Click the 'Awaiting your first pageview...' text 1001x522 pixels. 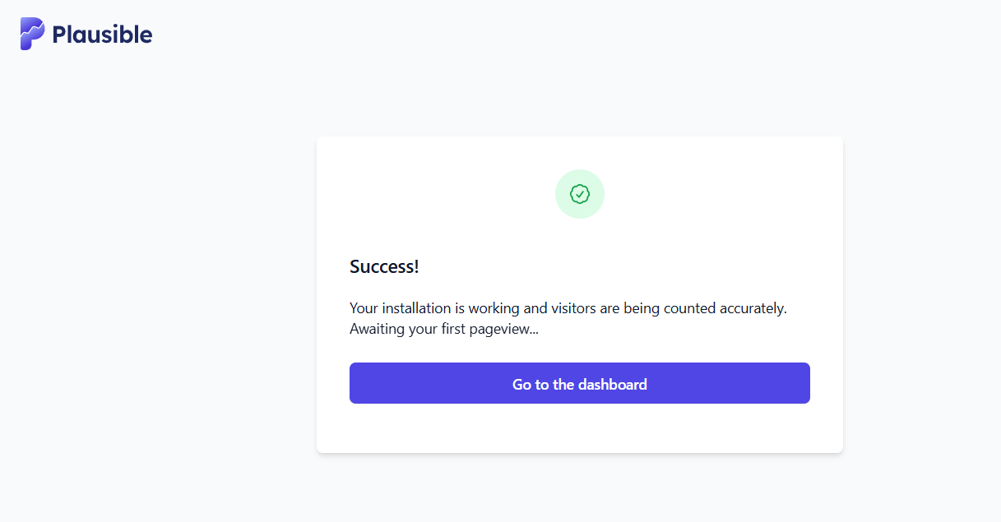pyautogui.click(x=444, y=330)
